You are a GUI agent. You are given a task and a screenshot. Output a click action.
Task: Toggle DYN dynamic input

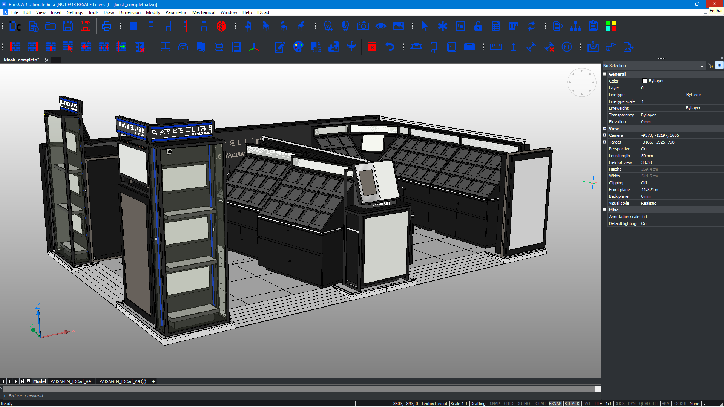point(632,404)
